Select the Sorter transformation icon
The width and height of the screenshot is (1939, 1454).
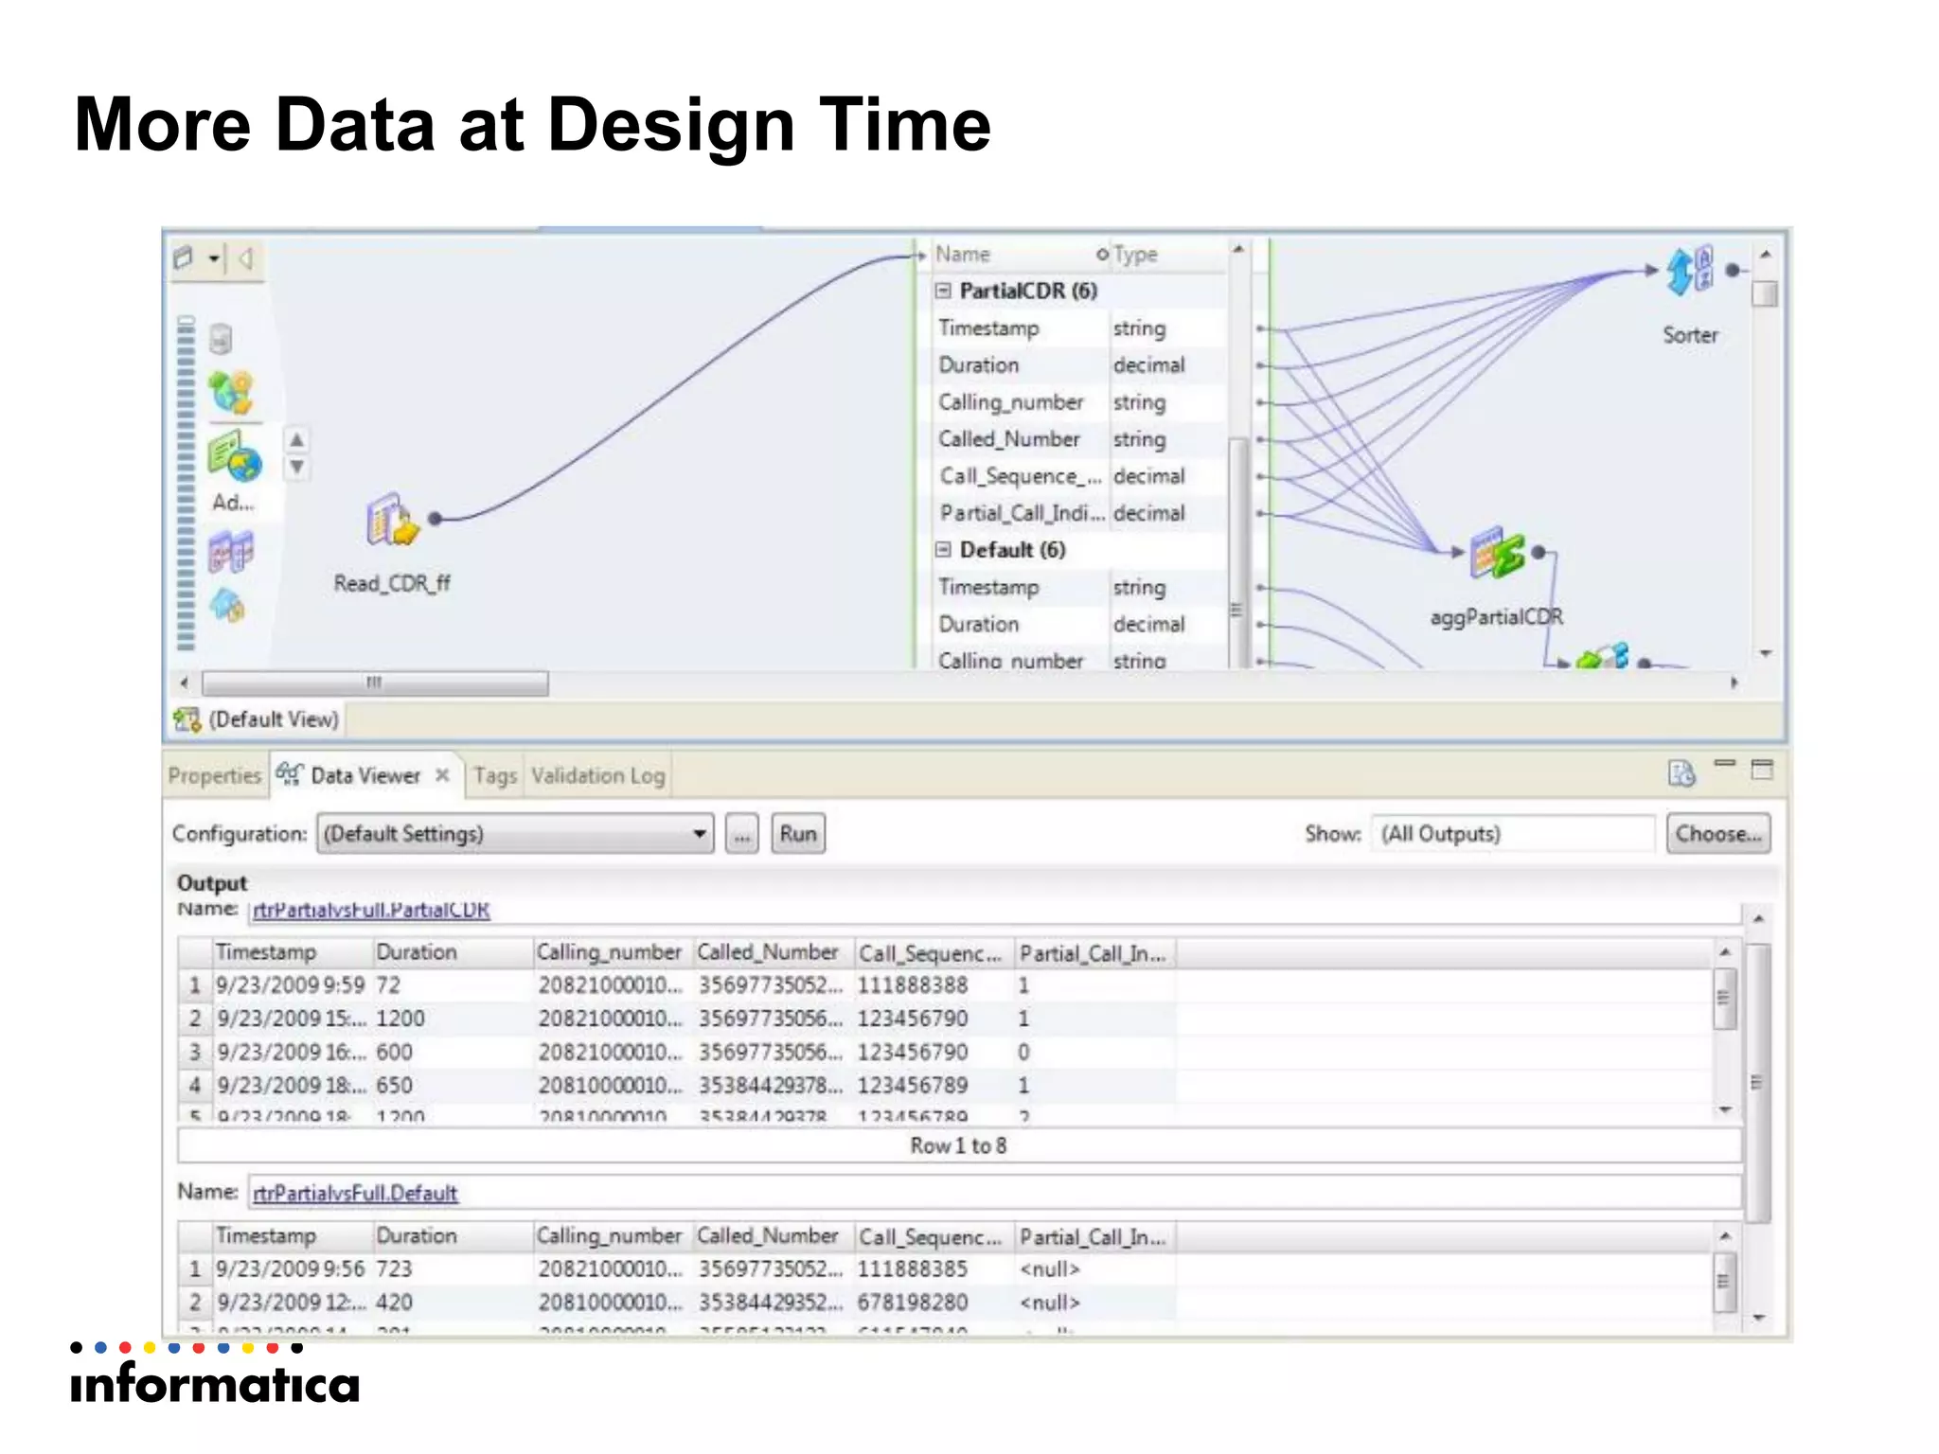pos(1690,271)
